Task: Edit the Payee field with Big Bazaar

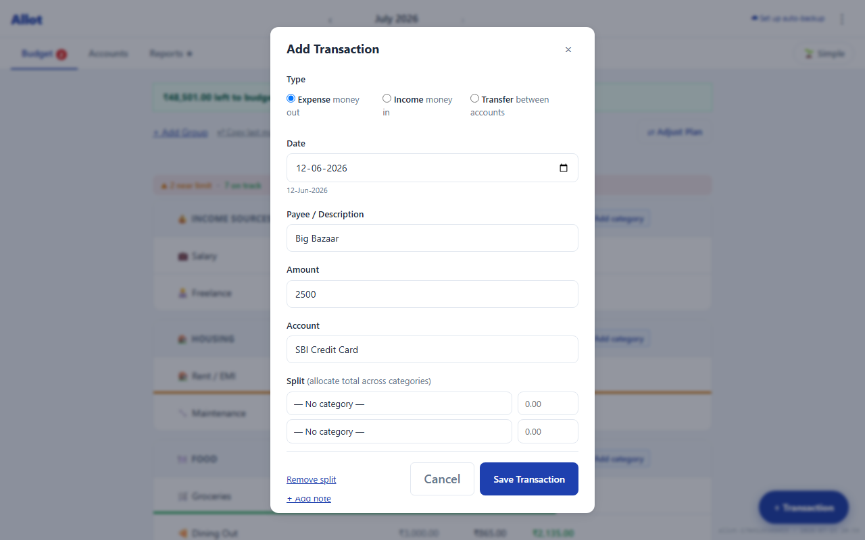Action: (x=432, y=238)
